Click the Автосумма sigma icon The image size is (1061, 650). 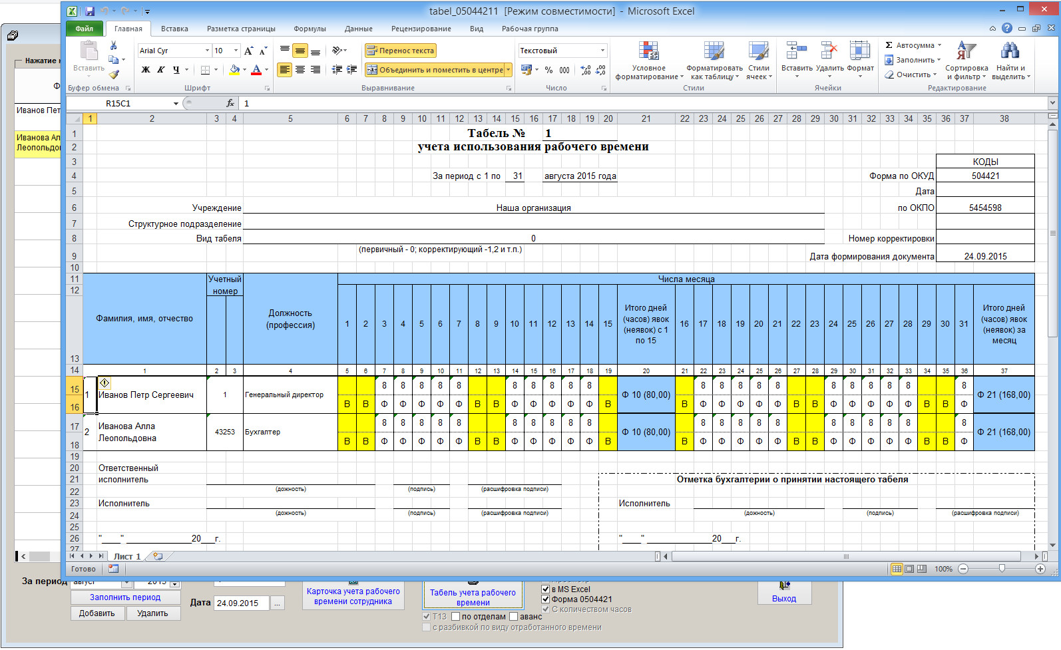click(x=889, y=45)
